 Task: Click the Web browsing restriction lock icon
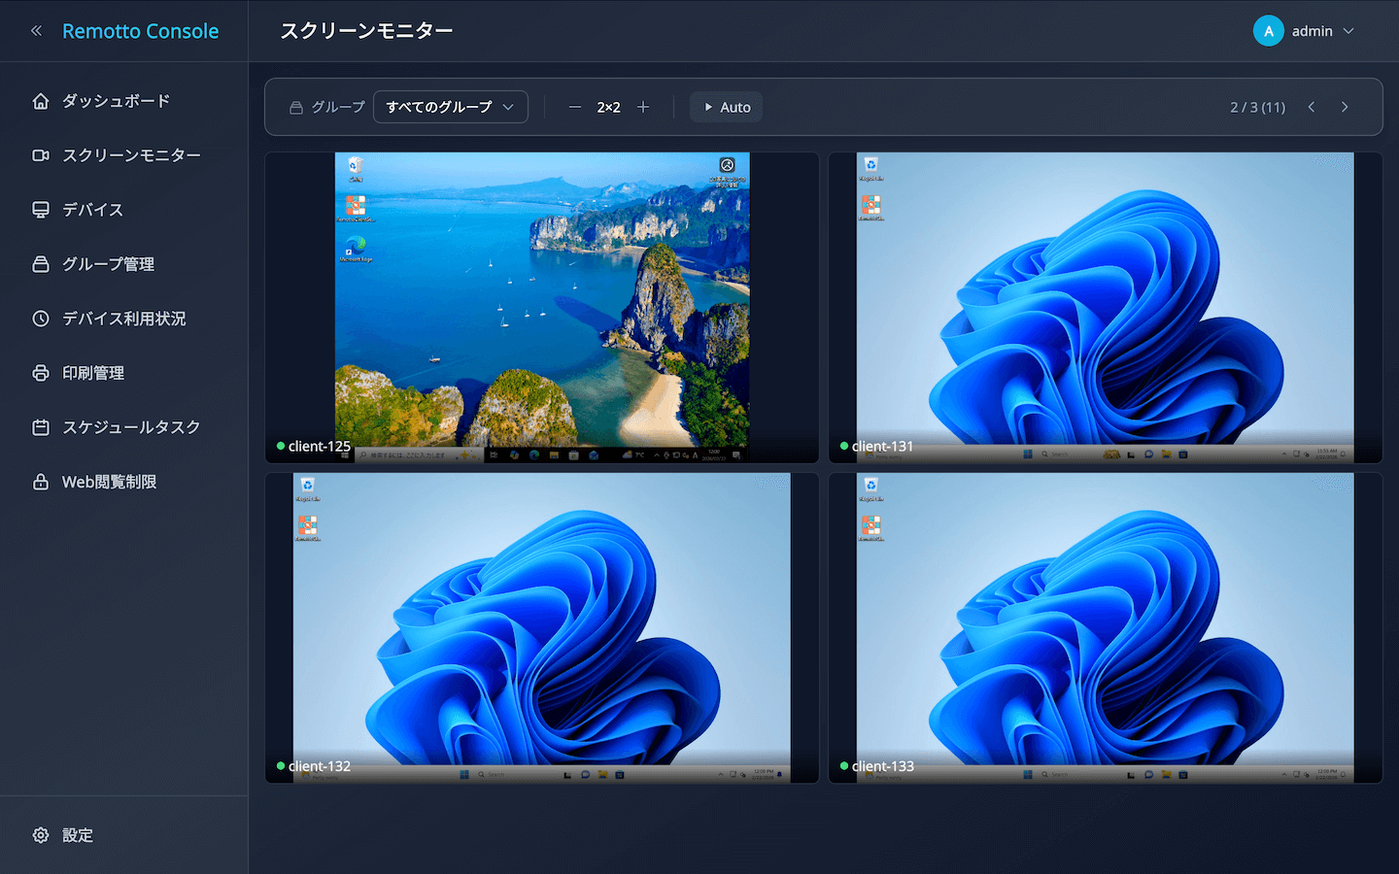tap(39, 481)
